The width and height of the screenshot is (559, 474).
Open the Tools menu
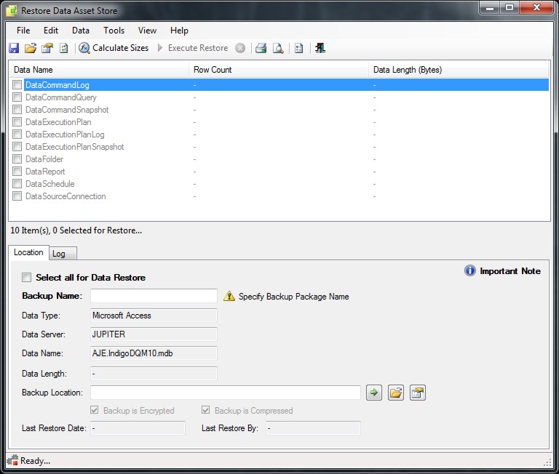[x=114, y=31]
